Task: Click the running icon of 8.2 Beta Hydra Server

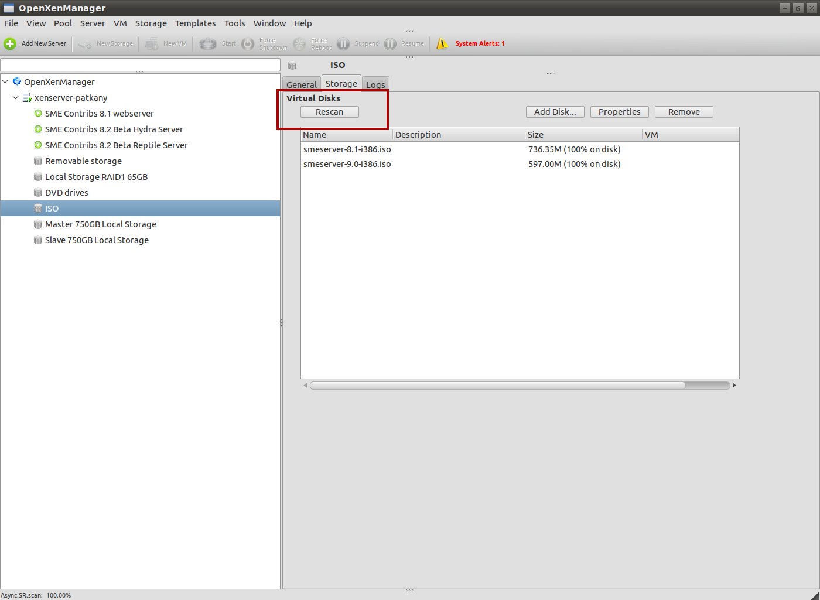Action: point(38,129)
